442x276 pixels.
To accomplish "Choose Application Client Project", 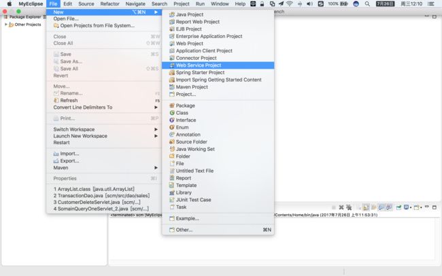I will pos(218,51).
